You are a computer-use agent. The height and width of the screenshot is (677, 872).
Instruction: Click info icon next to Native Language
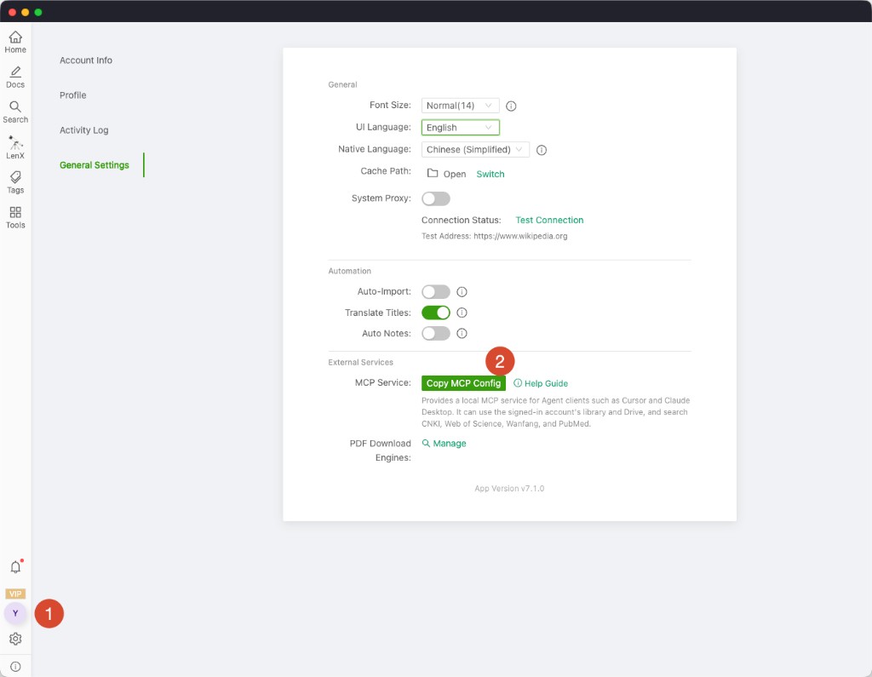click(541, 150)
